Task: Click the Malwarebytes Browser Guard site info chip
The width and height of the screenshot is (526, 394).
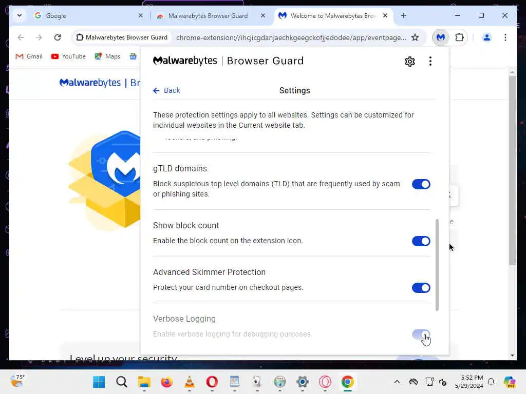Action: click(122, 37)
